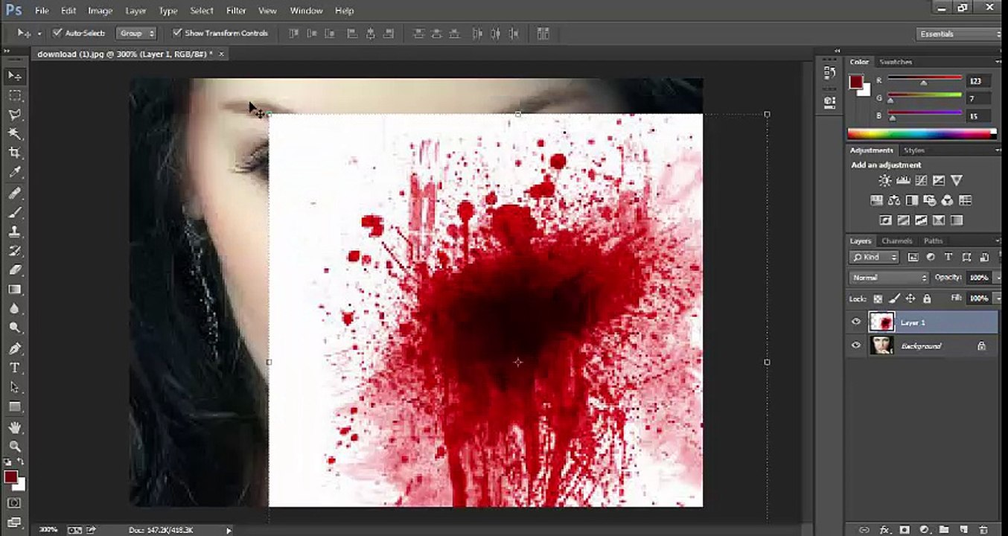Click the Brightness/Contrast adjustment icon

pos(884,180)
